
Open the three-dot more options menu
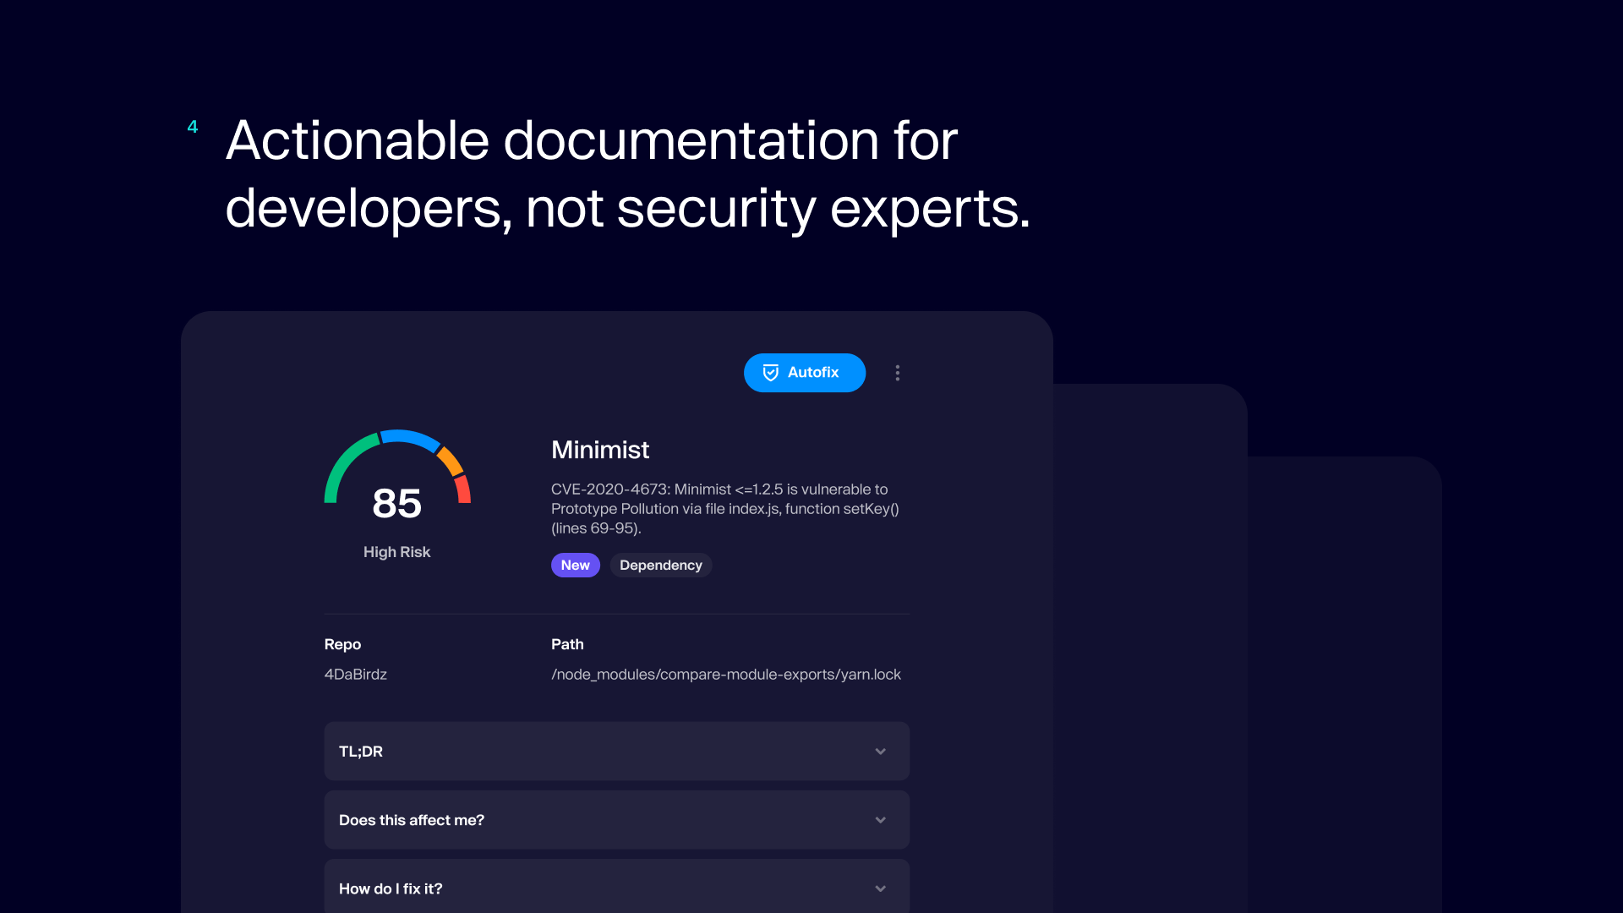pos(897,373)
